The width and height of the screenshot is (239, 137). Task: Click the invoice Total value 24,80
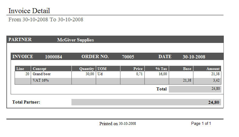215,89
